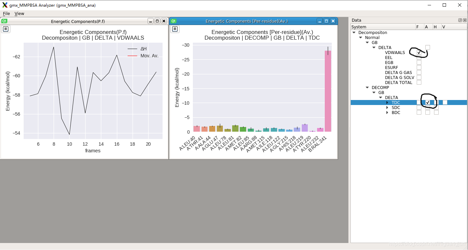Open the Energetic Components(P.f) options menu button
This screenshot has width=468, height=250.
click(6, 29)
